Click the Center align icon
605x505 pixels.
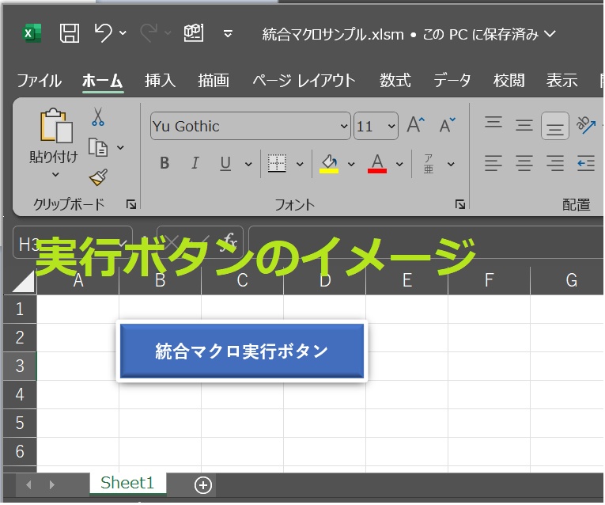[x=524, y=163]
